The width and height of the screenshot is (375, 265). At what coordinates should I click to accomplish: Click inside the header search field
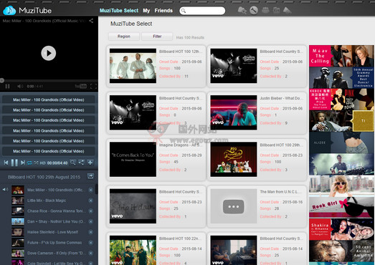[202, 11]
